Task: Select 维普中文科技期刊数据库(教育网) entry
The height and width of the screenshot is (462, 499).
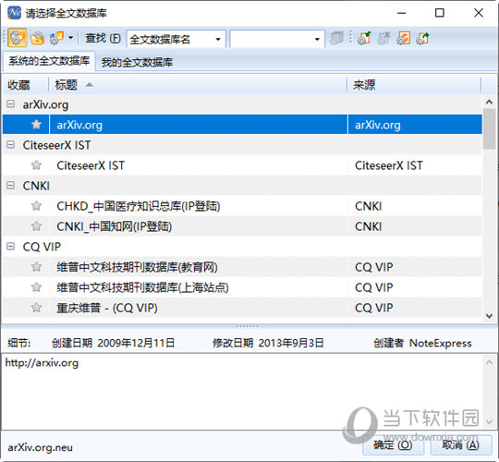Action: coord(137,267)
